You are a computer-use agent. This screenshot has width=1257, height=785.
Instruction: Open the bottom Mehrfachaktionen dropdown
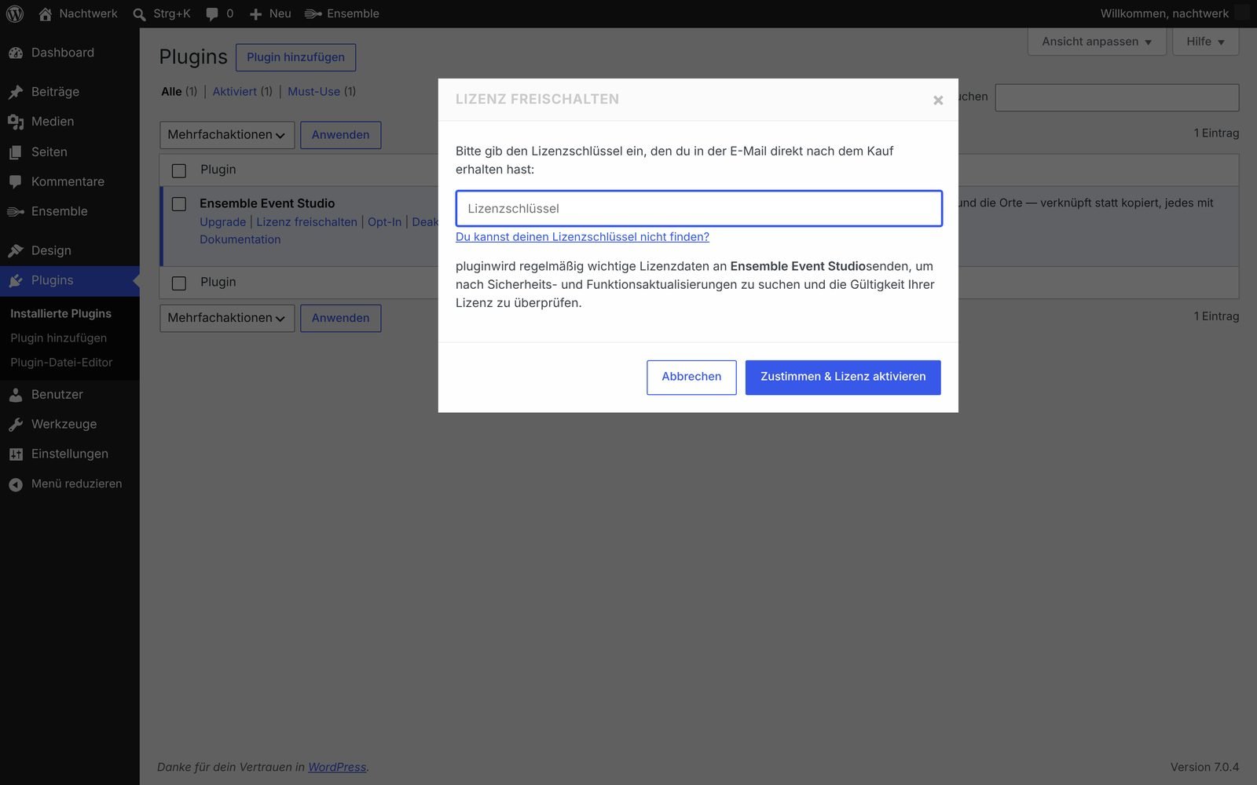(x=227, y=318)
